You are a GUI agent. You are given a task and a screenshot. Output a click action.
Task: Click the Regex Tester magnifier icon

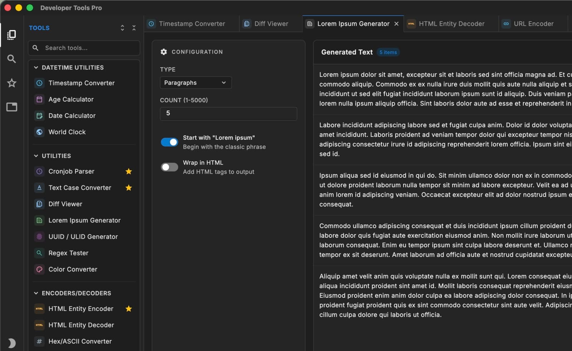(x=39, y=253)
